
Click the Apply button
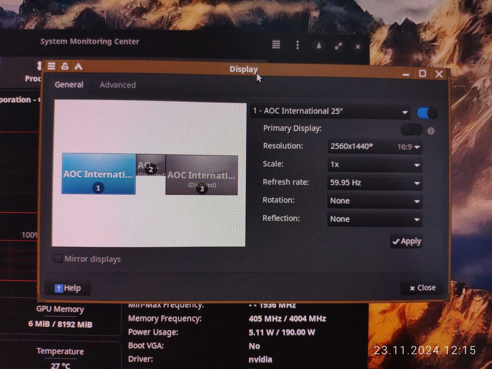click(406, 241)
